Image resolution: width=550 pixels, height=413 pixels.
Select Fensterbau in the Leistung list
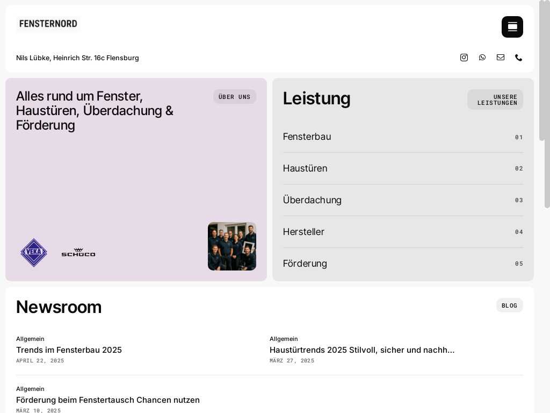[307, 137]
